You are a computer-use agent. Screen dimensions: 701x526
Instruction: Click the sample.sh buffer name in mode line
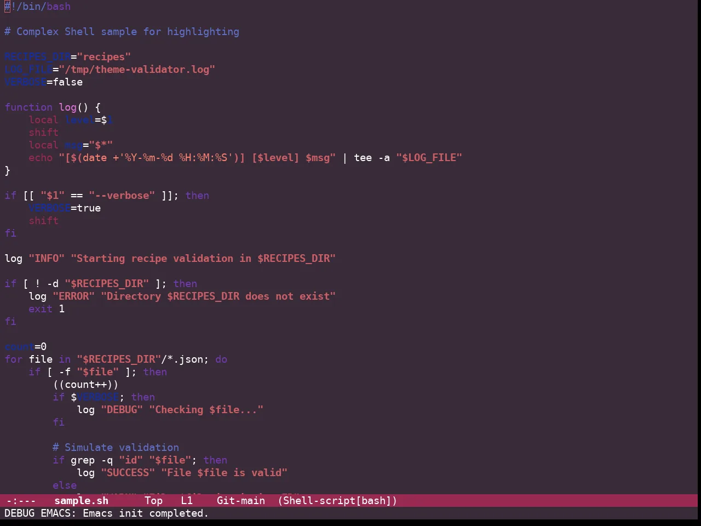(82, 500)
